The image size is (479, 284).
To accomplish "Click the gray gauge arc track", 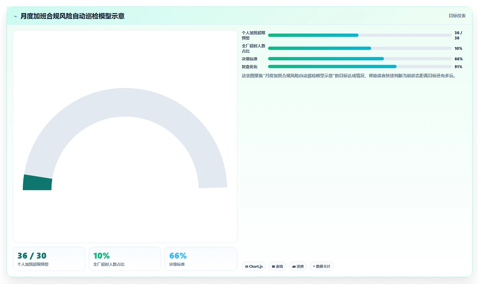I will pyautogui.click(x=125, y=102).
